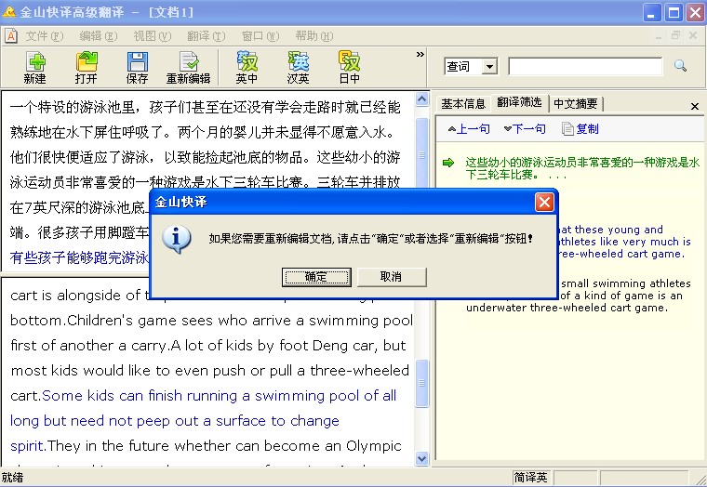
Task: Switch to the 中文摘要 tab
Action: coord(575,104)
